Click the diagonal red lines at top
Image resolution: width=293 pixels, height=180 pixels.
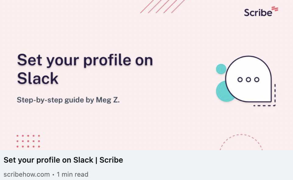click(163, 6)
